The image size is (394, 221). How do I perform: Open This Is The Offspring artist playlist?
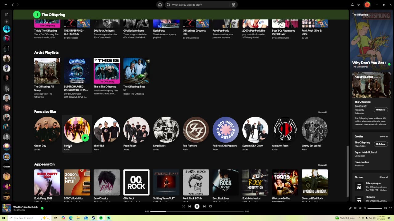pos(107,71)
